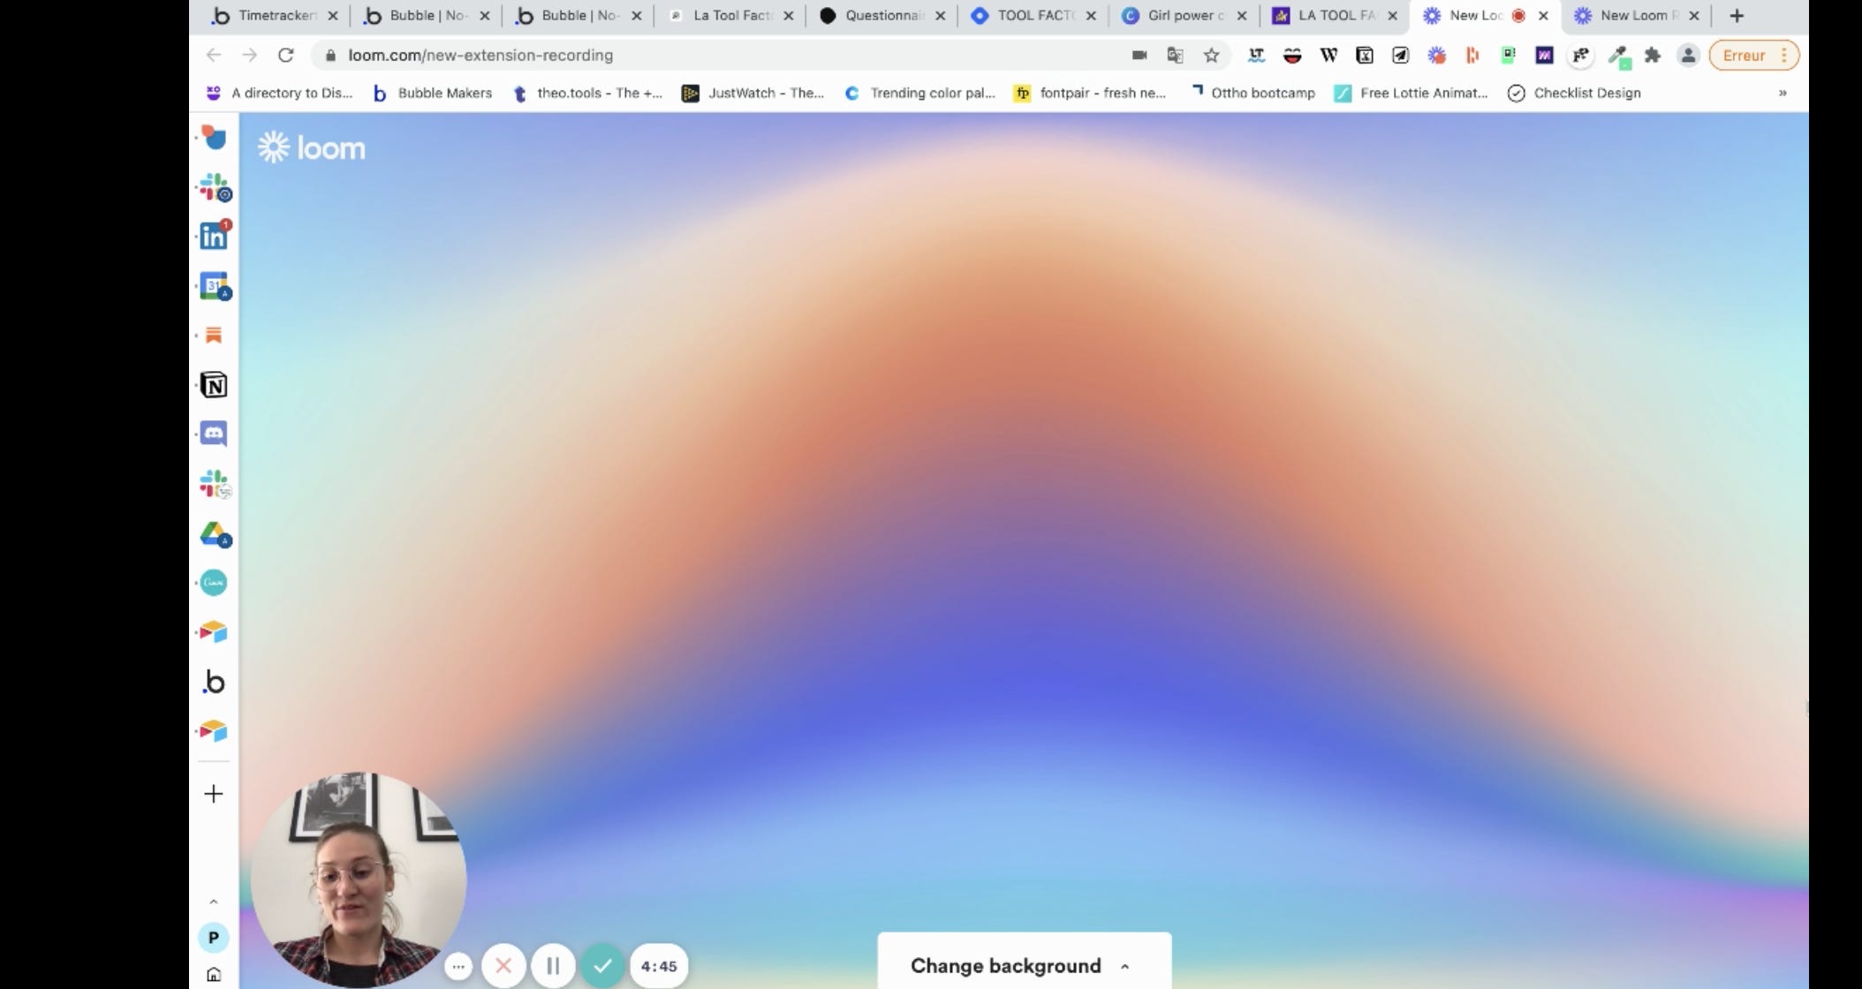
Task: Open the recording more options dots
Action: [458, 966]
